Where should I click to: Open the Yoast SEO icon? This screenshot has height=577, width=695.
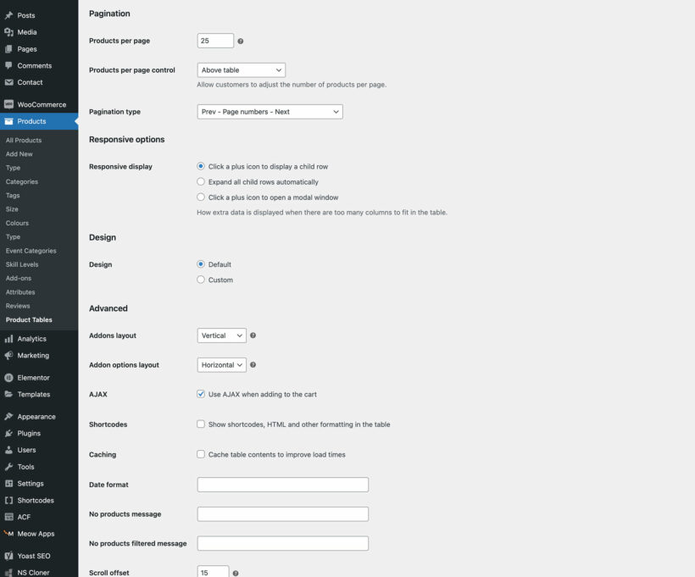[8, 555]
